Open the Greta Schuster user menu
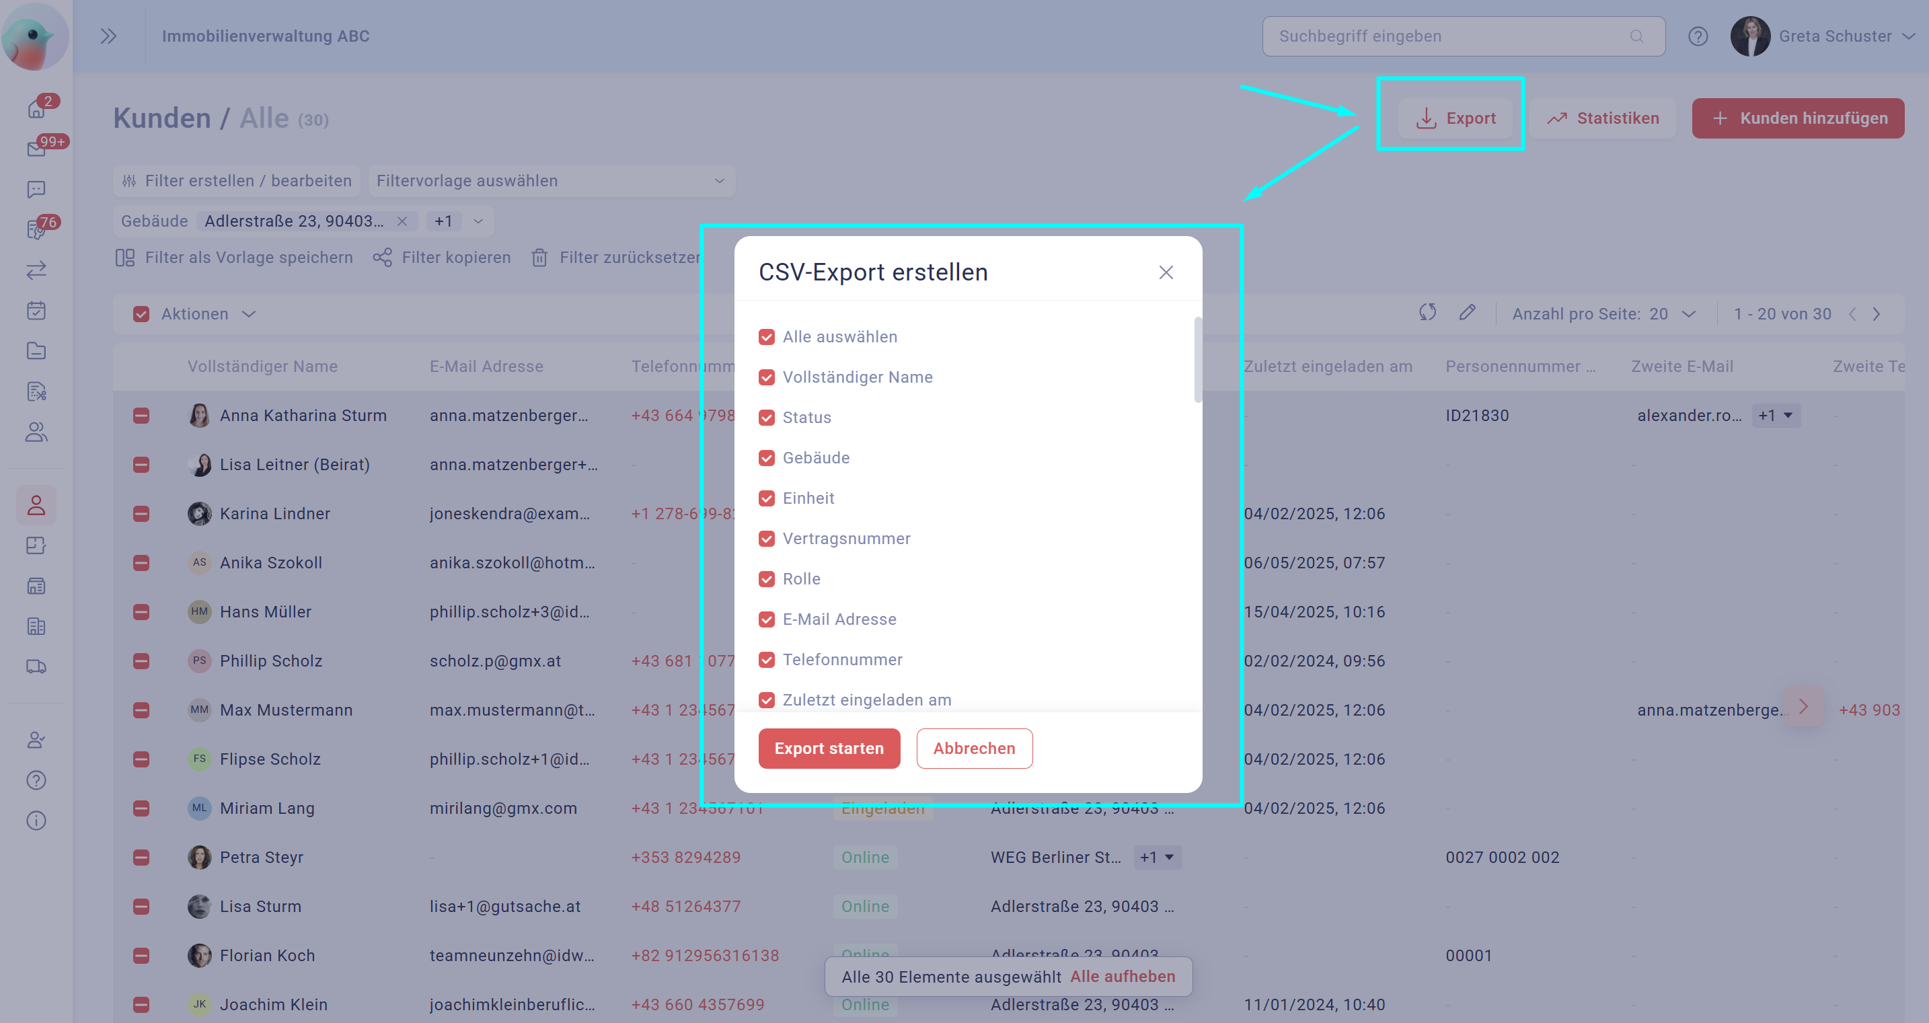This screenshot has width=1929, height=1023. click(1824, 36)
